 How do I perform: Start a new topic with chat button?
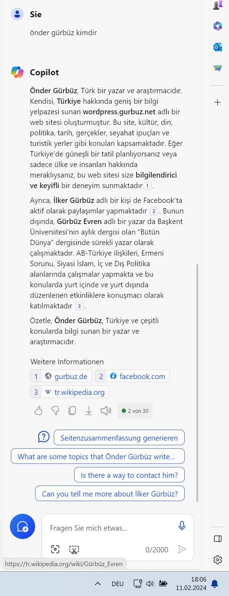click(x=23, y=526)
